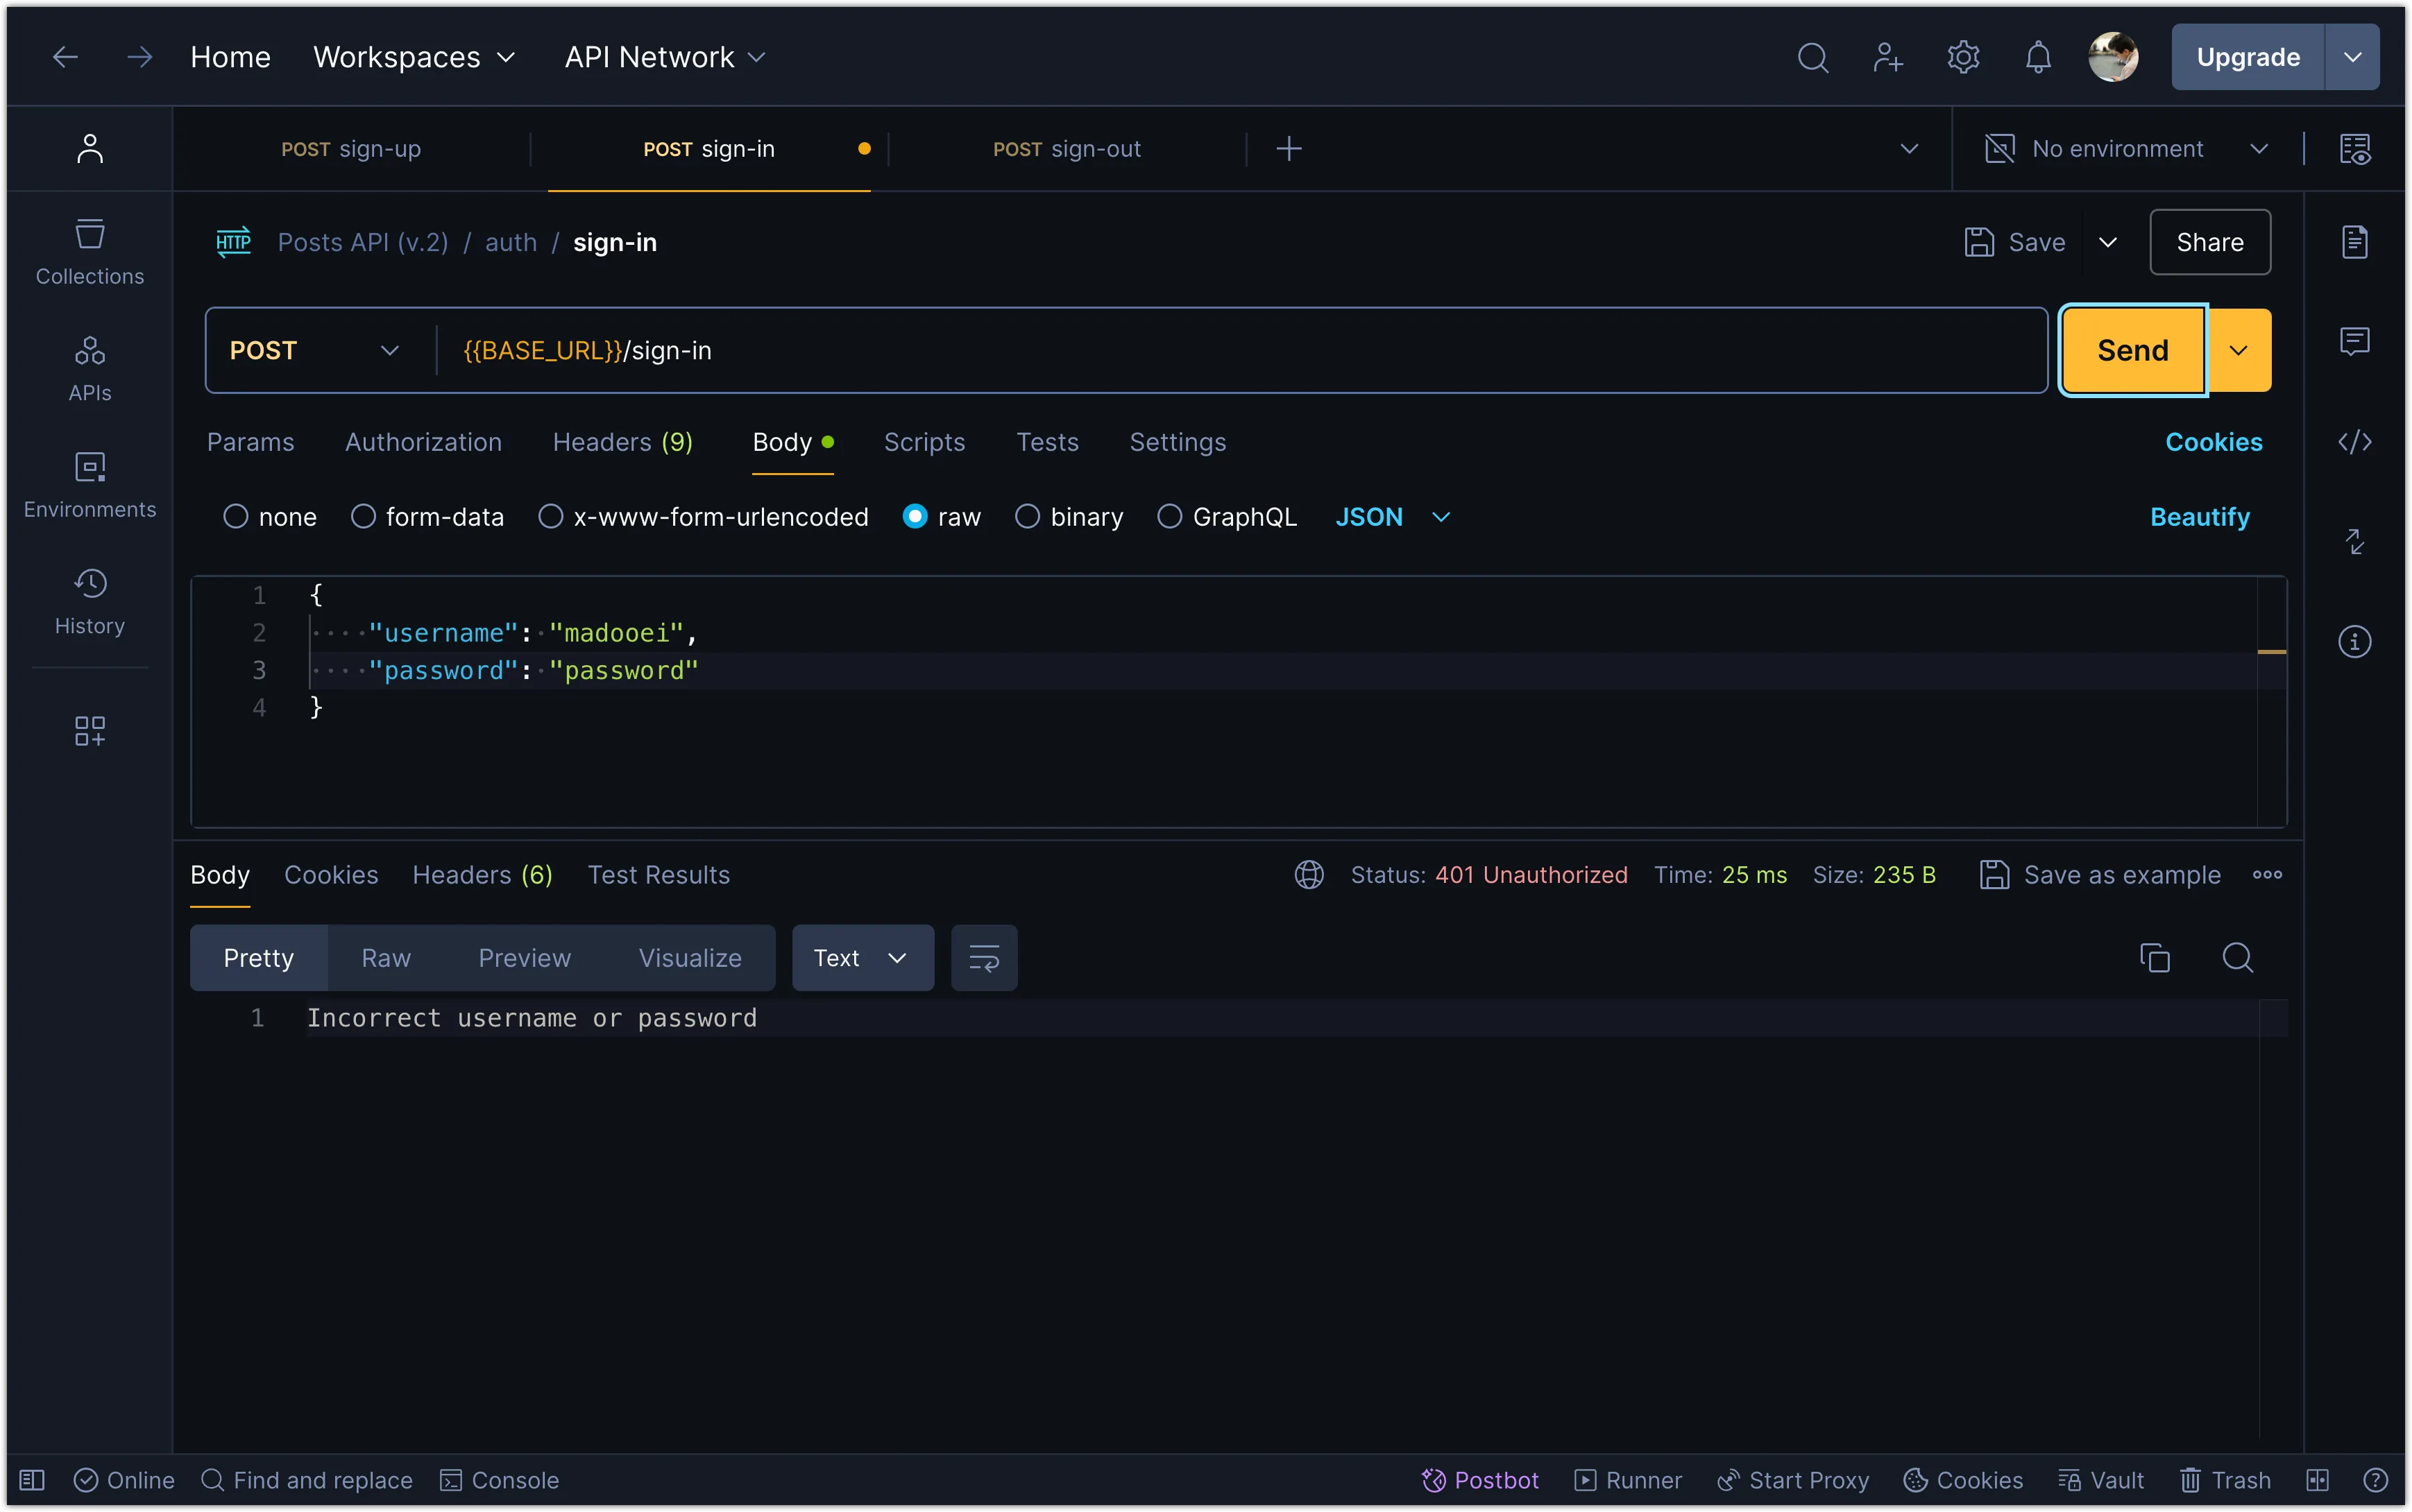Open the Comments icon in right sidebar

[2355, 341]
